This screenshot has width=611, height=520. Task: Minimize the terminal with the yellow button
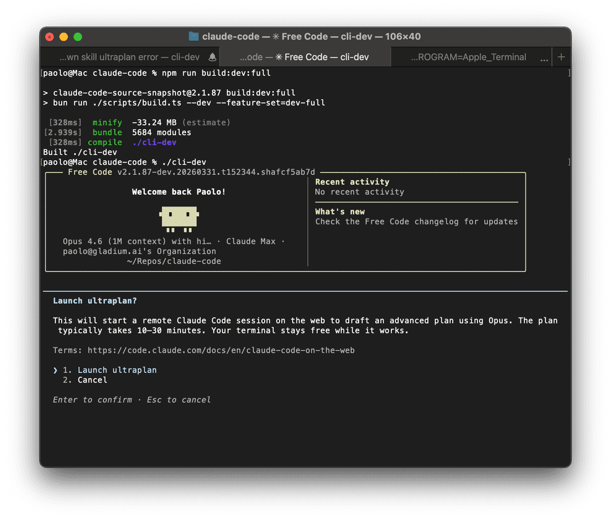click(64, 37)
